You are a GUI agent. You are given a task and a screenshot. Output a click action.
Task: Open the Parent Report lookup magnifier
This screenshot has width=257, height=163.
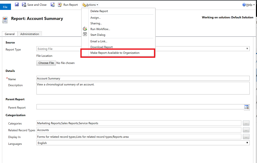click(x=246, y=107)
